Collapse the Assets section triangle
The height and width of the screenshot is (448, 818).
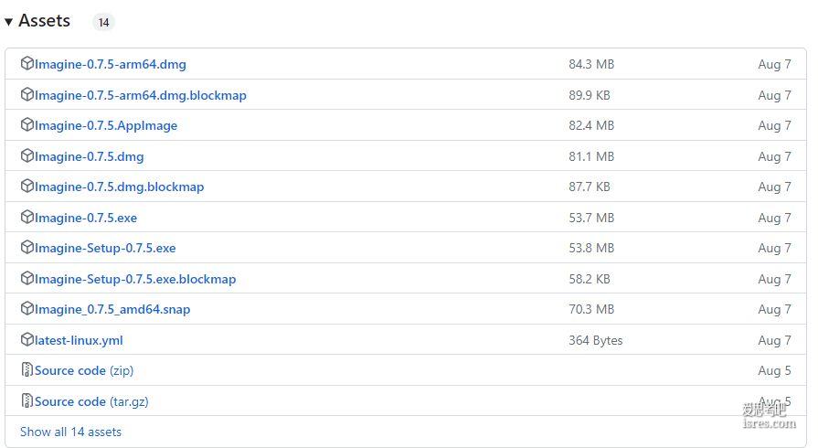pyautogui.click(x=8, y=22)
